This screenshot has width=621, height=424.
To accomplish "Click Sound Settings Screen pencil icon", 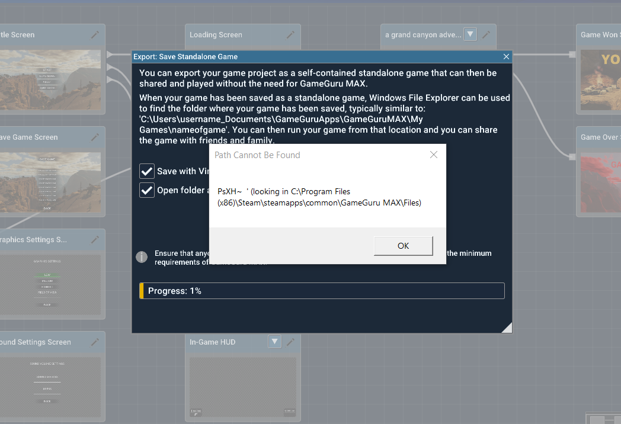I will (95, 342).
